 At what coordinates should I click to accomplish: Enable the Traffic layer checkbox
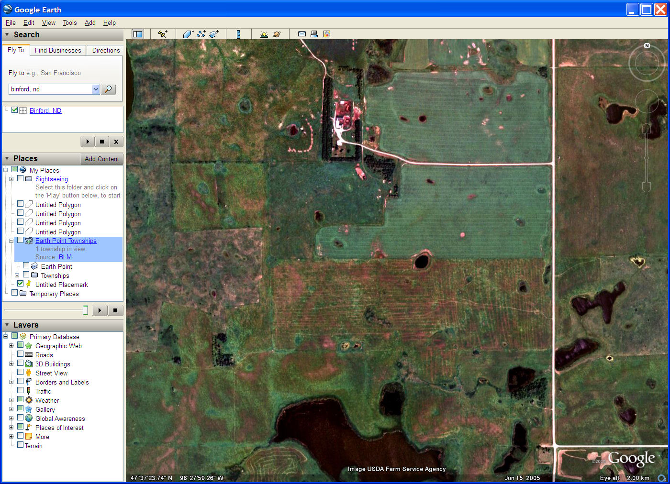(20, 391)
